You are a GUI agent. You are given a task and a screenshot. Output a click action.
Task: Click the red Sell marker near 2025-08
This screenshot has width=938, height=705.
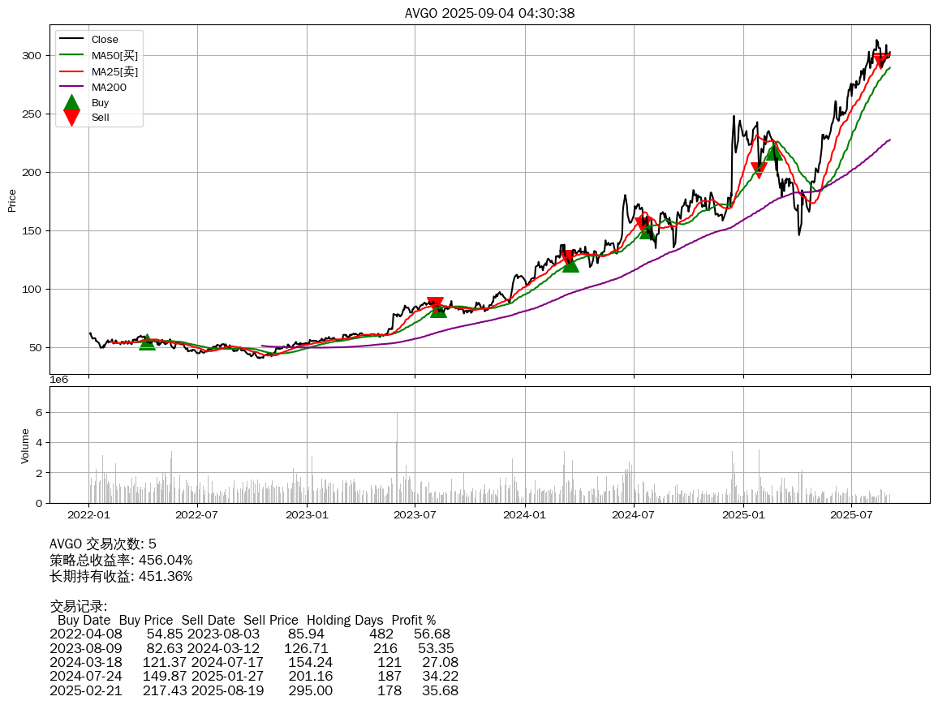coord(880,62)
